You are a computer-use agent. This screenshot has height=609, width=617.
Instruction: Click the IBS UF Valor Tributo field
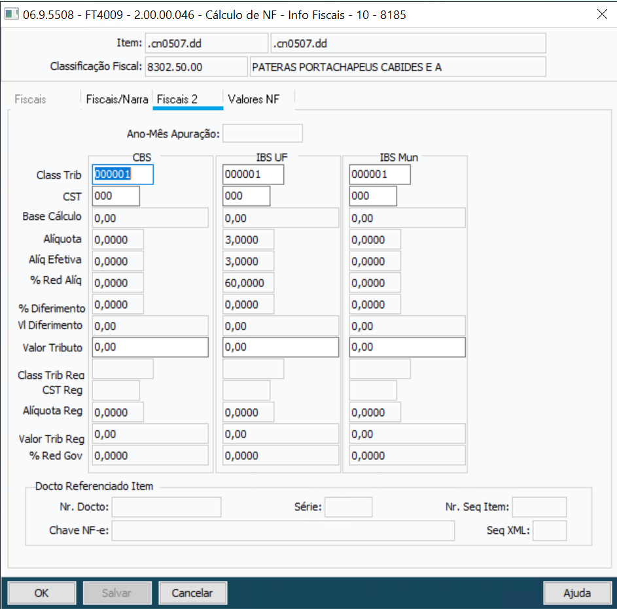point(281,347)
